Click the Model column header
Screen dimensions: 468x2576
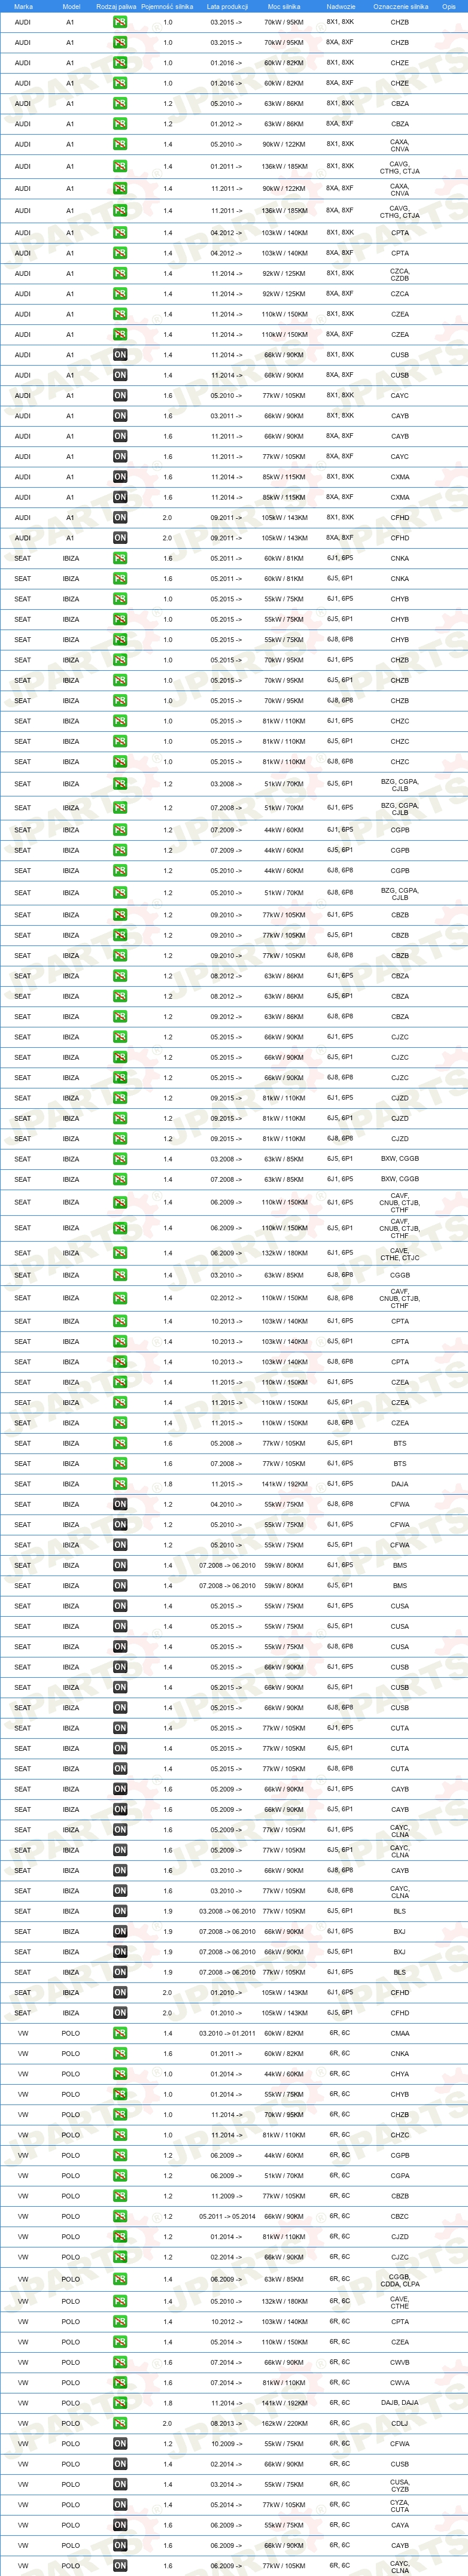coord(71,6)
